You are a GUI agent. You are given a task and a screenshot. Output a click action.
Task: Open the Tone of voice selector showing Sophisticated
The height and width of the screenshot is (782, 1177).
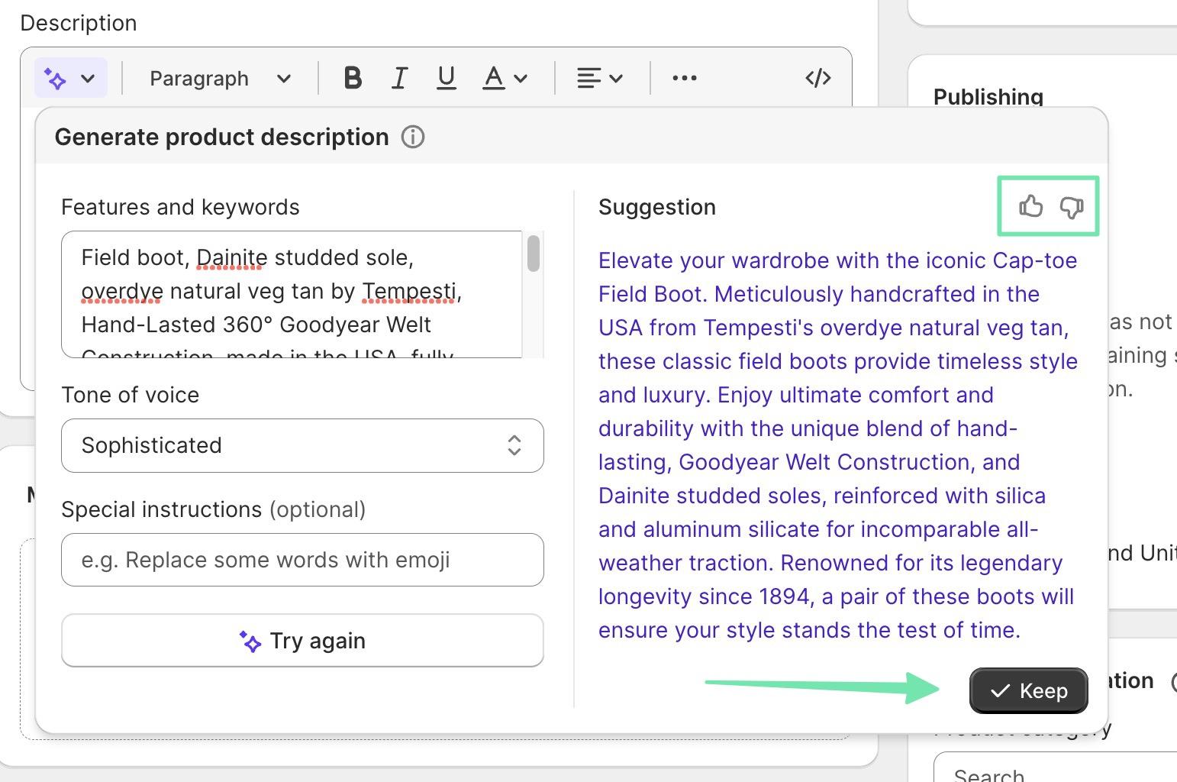pos(302,446)
